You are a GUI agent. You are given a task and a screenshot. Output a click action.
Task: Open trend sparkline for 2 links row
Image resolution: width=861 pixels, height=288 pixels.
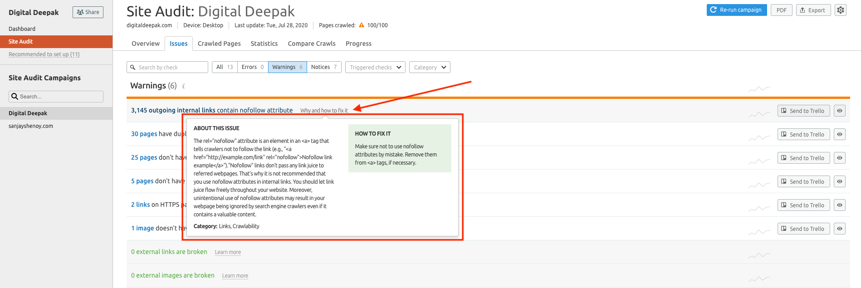pos(759,208)
